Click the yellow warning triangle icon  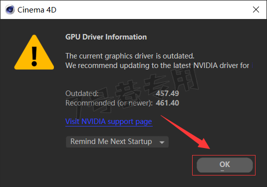(34, 52)
